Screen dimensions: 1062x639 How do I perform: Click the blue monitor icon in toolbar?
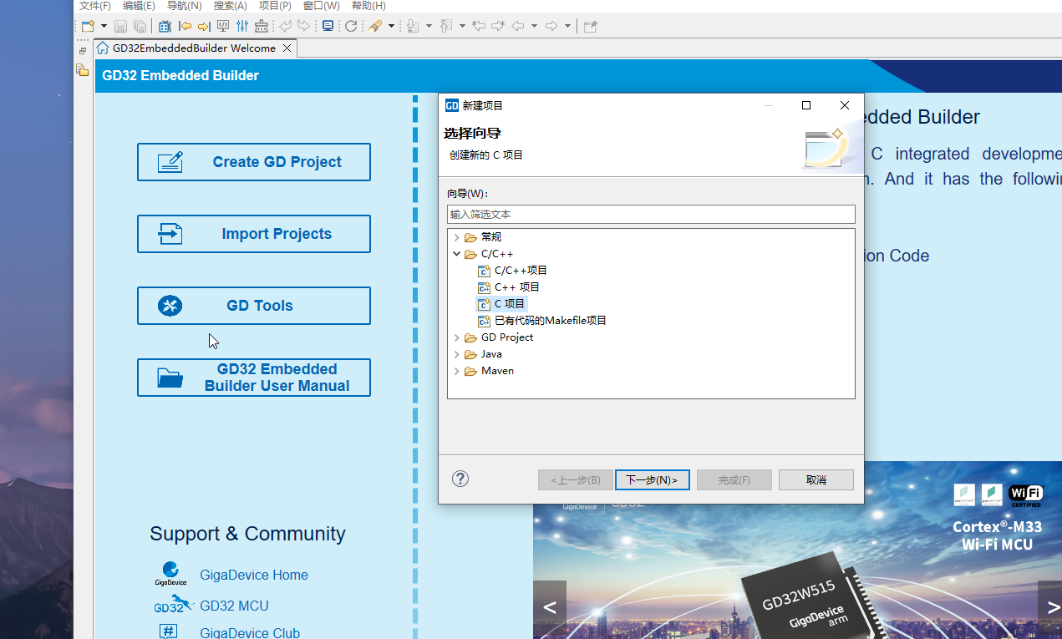(328, 26)
